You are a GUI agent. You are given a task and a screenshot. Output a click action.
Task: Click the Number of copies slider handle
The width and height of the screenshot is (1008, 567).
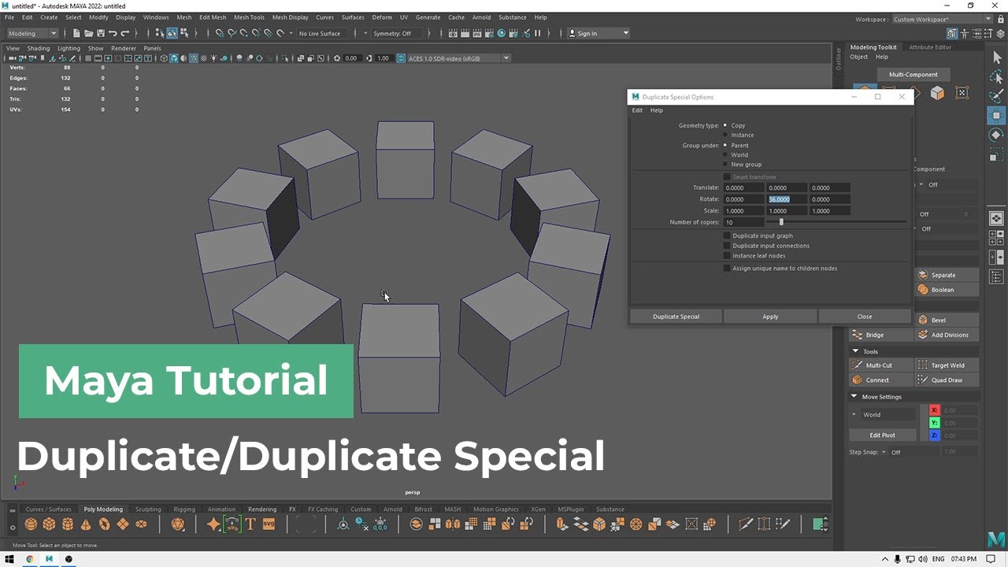tap(781, 222)
